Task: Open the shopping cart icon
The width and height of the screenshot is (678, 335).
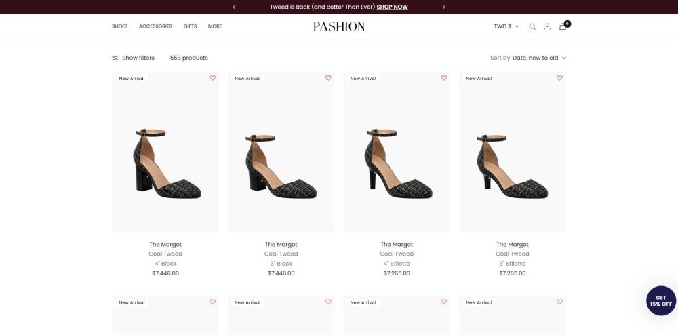Action: click(x=563, y=26)
